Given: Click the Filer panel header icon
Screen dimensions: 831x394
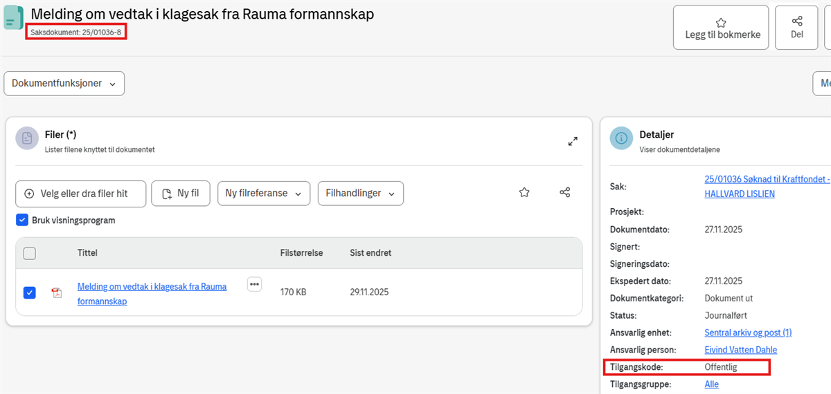Looking at the screenshot, I should pyautogui.click(x=27, y=139).
